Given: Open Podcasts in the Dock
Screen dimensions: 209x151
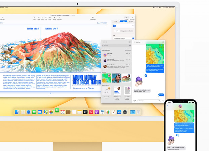Looking at the screenshot, I should pyautogui.click(x=97, y=112).
